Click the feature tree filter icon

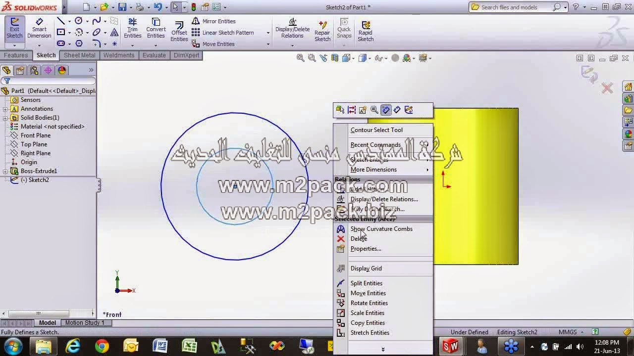pyautogui.click(x=6, y=81)
